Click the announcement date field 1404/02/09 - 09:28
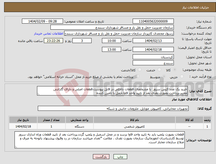Image resolution: width=216 pixels, height=164 pixels. pyautogui.click(x=42, y=21)
